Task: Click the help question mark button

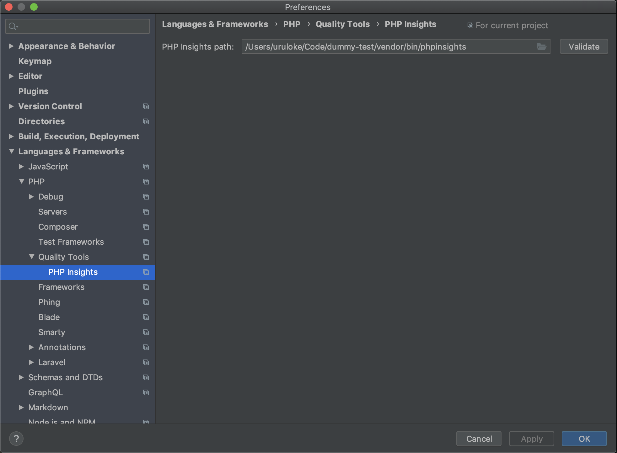Action: pyautogui.click(x=16, y=439)
